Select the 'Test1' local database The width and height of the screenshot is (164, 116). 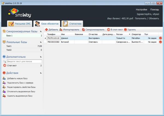pos(9,47)
